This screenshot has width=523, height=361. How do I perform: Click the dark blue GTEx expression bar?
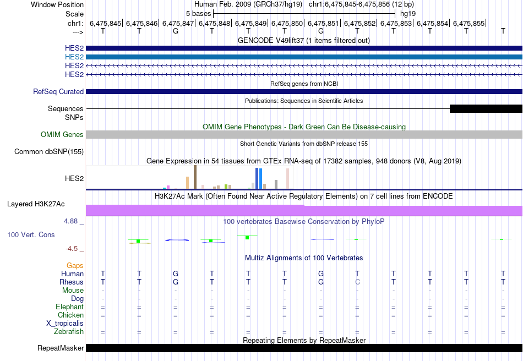pos(257,178)
